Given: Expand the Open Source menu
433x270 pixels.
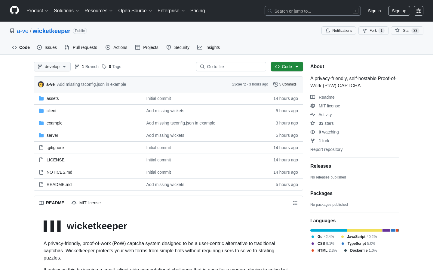Looking at the screenshot, I should (x=135, y=11).
